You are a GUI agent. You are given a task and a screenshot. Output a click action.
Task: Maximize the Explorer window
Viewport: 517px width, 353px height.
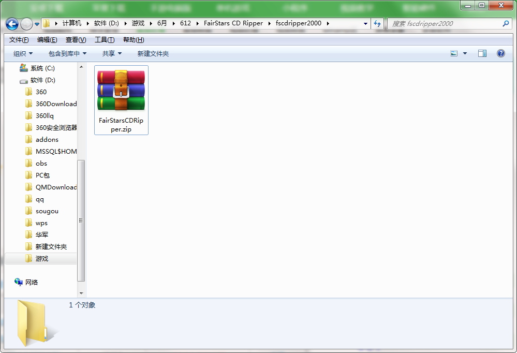[482, 6]
